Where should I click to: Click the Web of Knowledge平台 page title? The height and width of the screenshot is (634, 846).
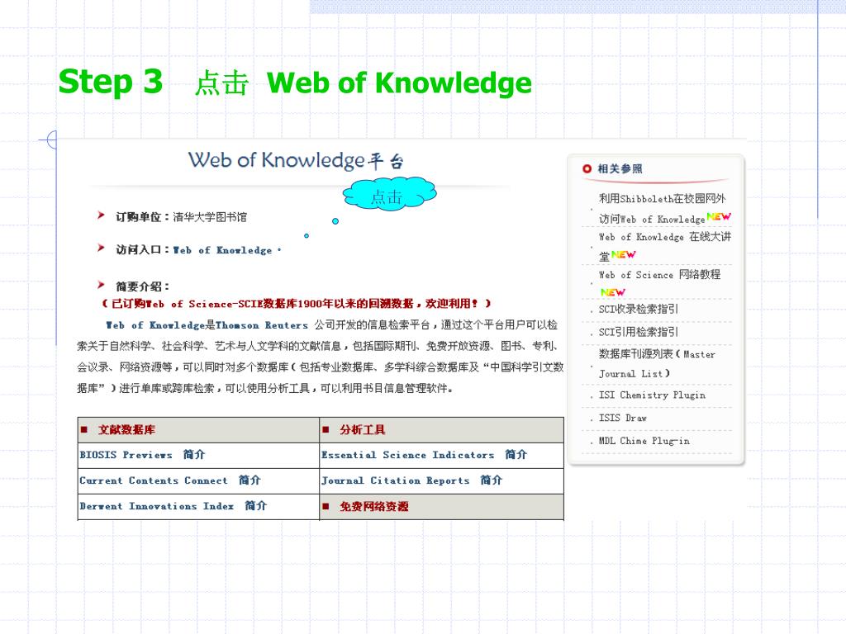pos(296,161)
